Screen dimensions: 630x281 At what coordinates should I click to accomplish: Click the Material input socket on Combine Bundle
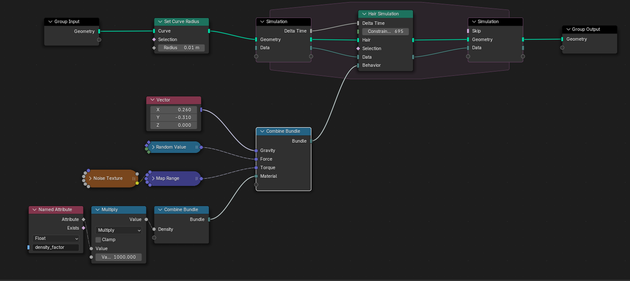pyautogui.click(x=256, y=176)
